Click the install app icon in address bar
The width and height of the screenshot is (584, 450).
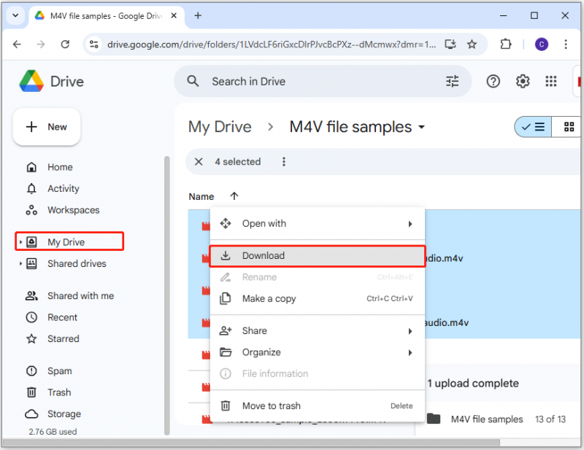[450, 44]
